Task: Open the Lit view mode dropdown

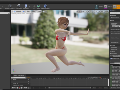Action: tap(24, 11)
